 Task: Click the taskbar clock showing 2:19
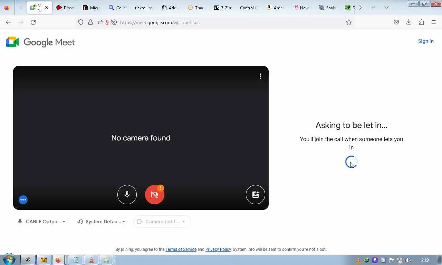(x=425, y=260)
